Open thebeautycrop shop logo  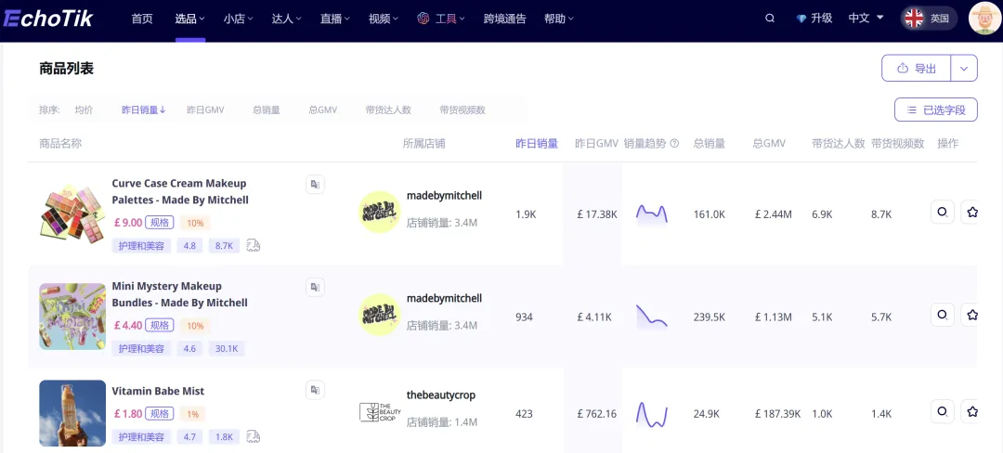coord(379,412)
